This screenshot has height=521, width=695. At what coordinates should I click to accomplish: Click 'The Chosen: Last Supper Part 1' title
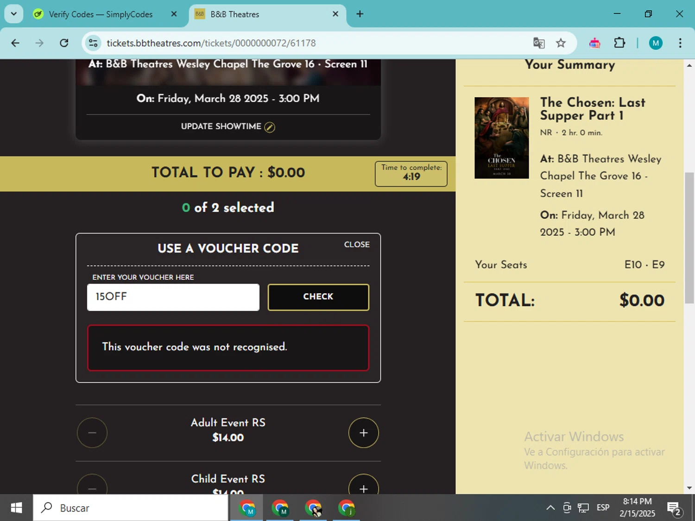click(x=593, y=109)
